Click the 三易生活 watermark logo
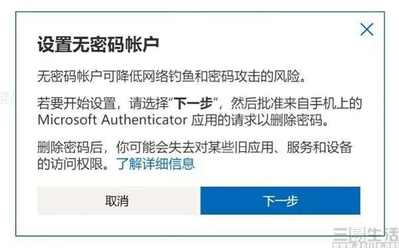This screenshot has height=248, width=399. pos(366,237)
